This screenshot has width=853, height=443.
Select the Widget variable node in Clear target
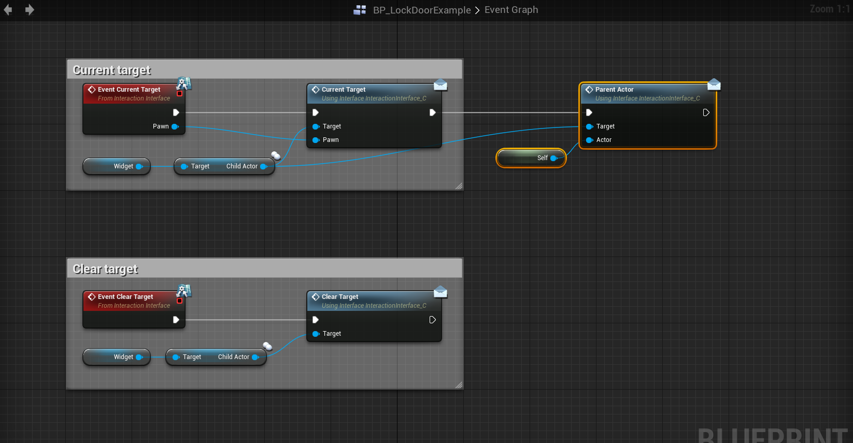tap(116, 357)
